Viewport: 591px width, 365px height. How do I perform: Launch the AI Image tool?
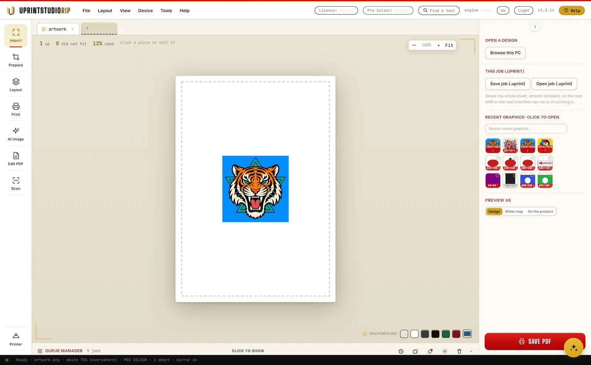(16, 134)
